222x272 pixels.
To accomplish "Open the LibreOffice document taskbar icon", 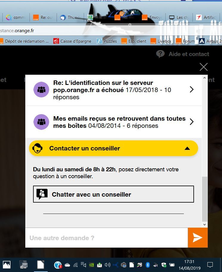I will [x=41, y=265].
